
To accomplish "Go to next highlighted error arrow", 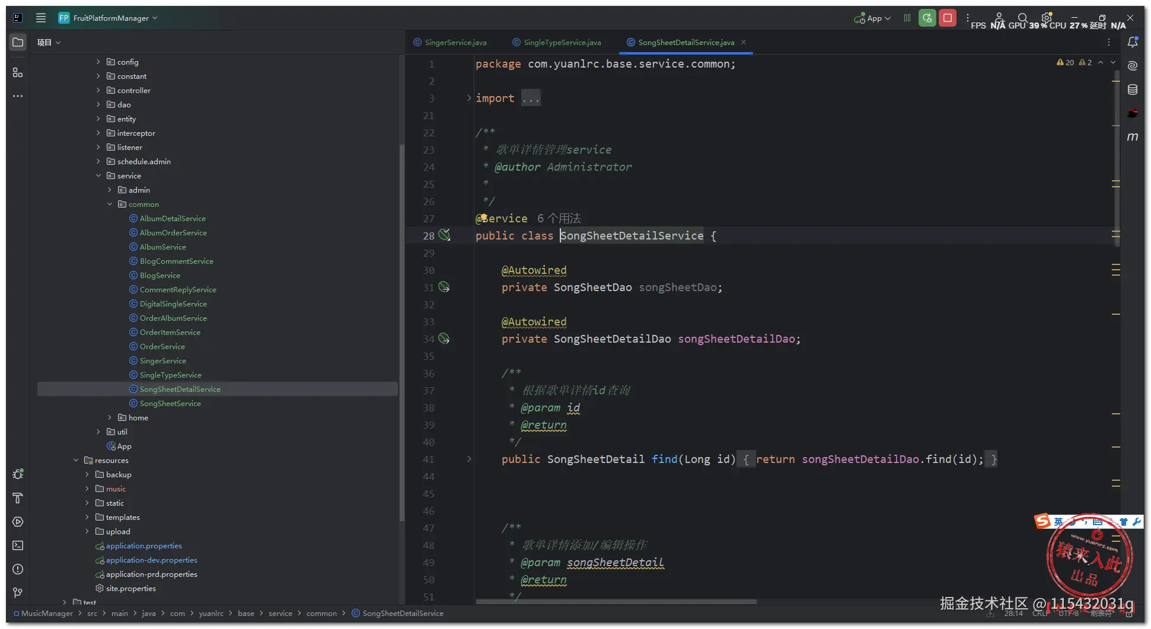I will pos(1113,62).
